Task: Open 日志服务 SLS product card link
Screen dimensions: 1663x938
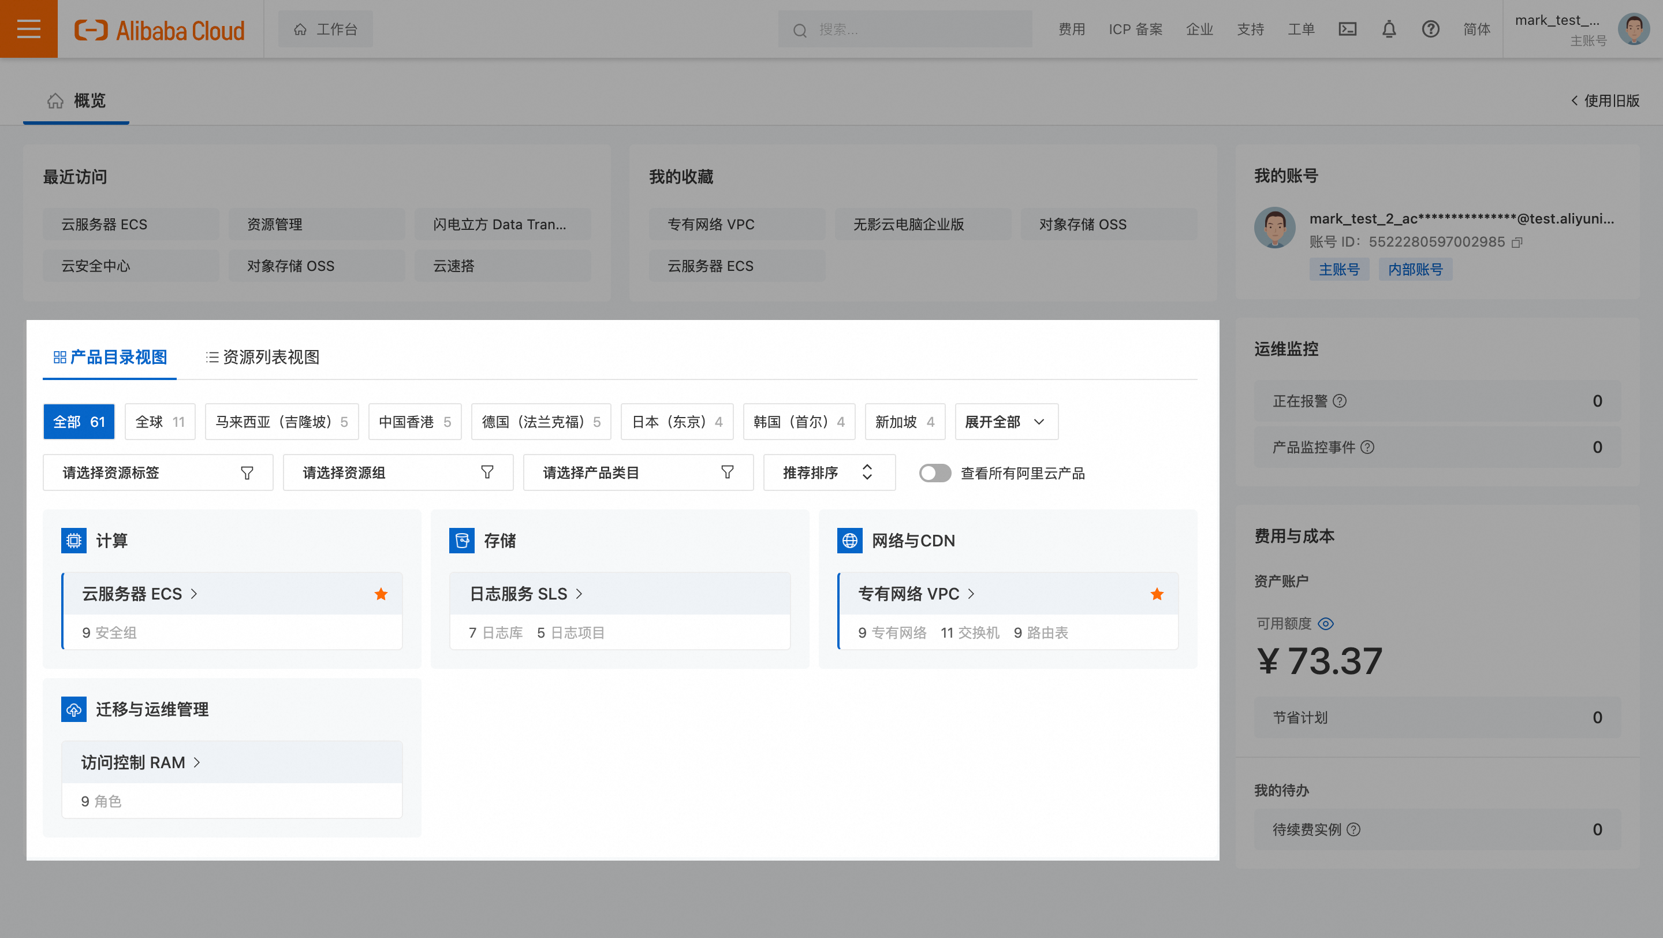Action: 525,594
